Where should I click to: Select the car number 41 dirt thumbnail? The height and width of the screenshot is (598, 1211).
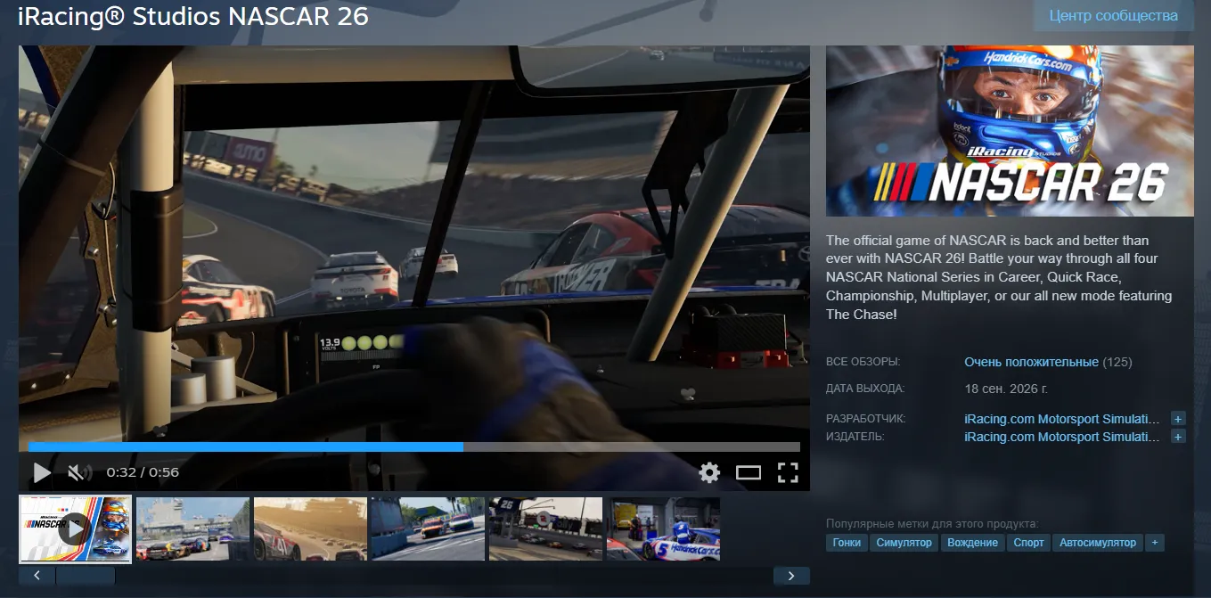click(311, 529)
